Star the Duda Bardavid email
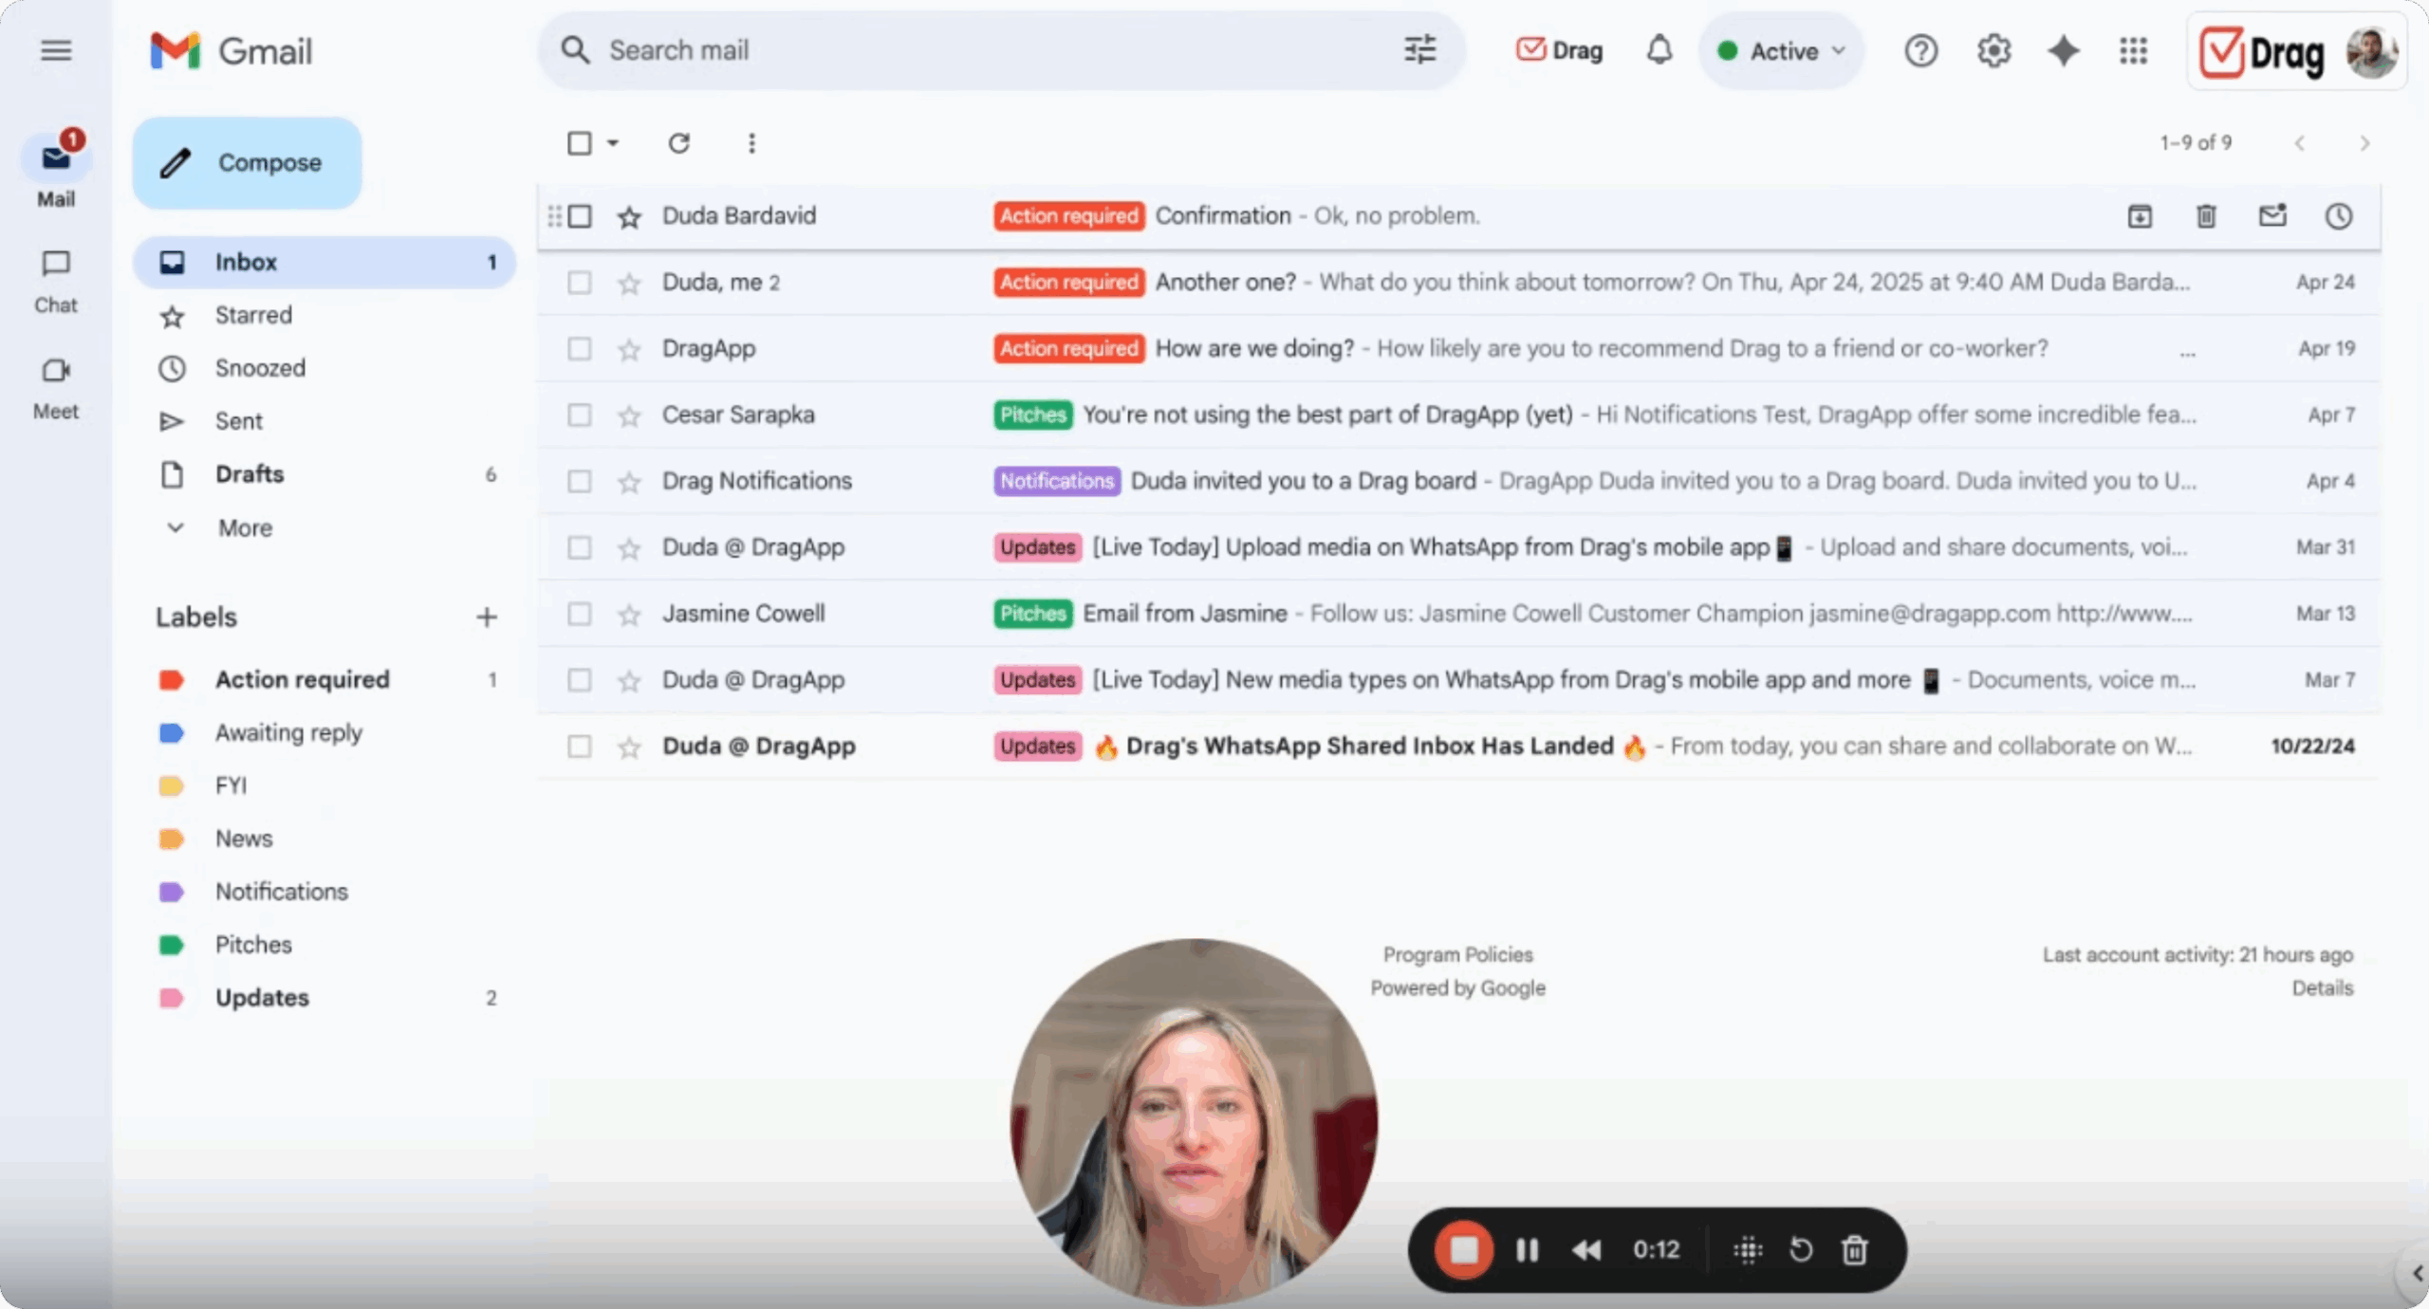 pyautogui.click(x=629, y=217)
